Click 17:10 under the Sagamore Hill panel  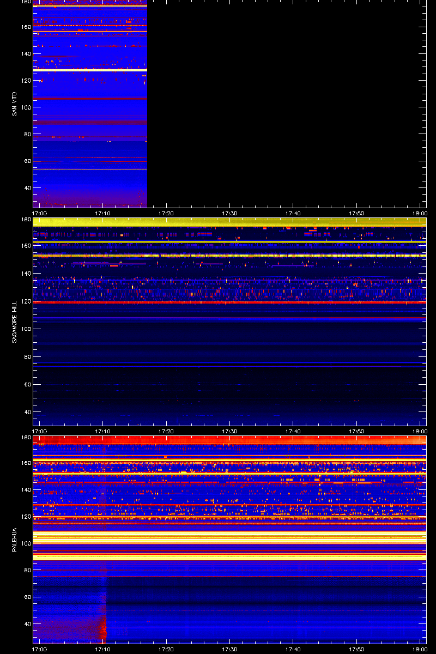click(103, 432)
